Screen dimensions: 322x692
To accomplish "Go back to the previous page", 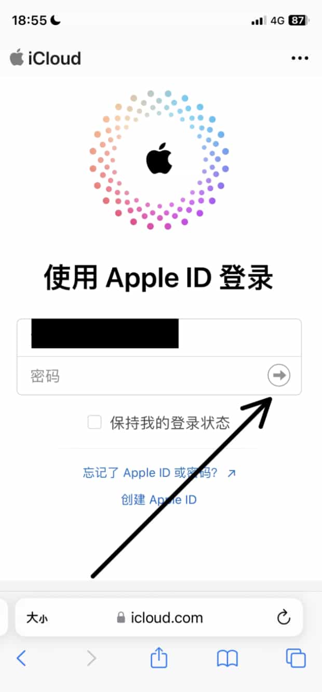I will coord(21,658).
